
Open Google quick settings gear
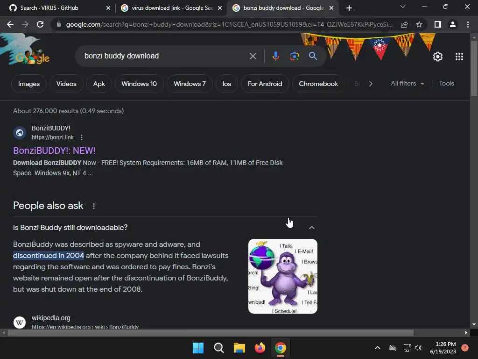(x=438, y=57)
